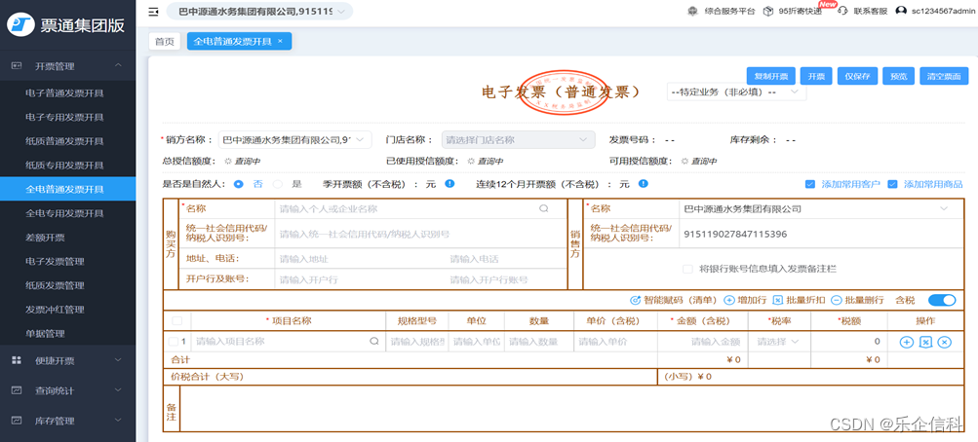Screen dimensions: 978x442
Task: Open the 销方名称 dropdown
Action: pos(295,140)
